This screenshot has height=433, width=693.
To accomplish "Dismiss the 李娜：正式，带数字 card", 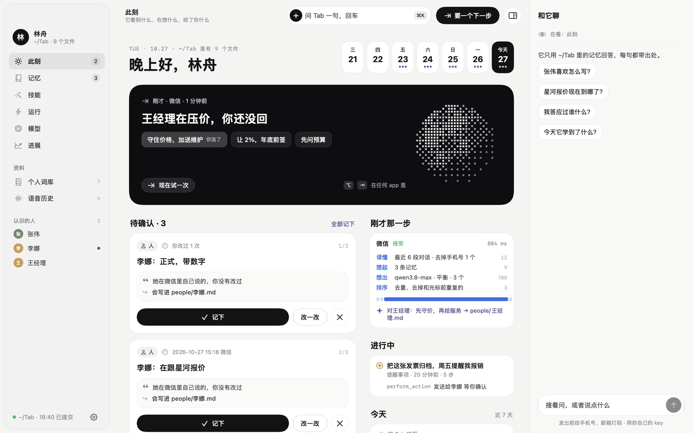I will pos(340,317).
